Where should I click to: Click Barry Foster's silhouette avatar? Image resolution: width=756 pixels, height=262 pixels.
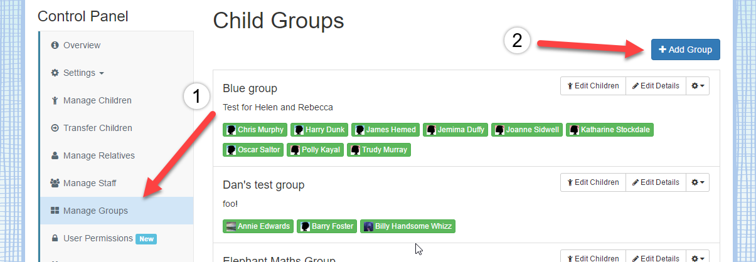click(304, 226)
